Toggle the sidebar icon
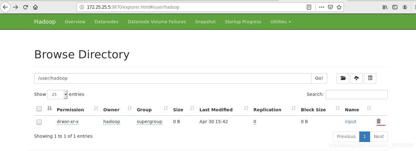416x151 pixels. click(x=395, y=7)
